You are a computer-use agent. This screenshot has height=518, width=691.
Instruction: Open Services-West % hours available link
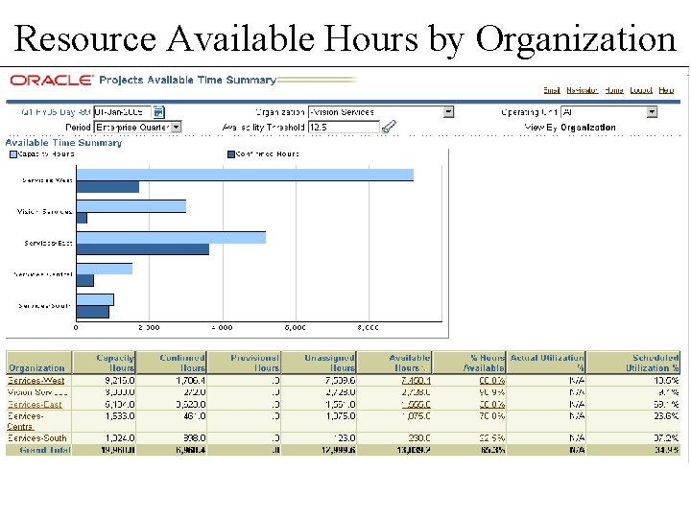[491, 380]
